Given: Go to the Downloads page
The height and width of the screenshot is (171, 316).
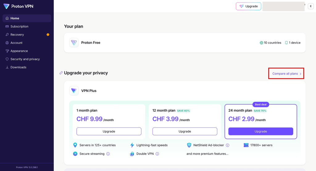Looking at the screenshot, I should pos(27,67).
